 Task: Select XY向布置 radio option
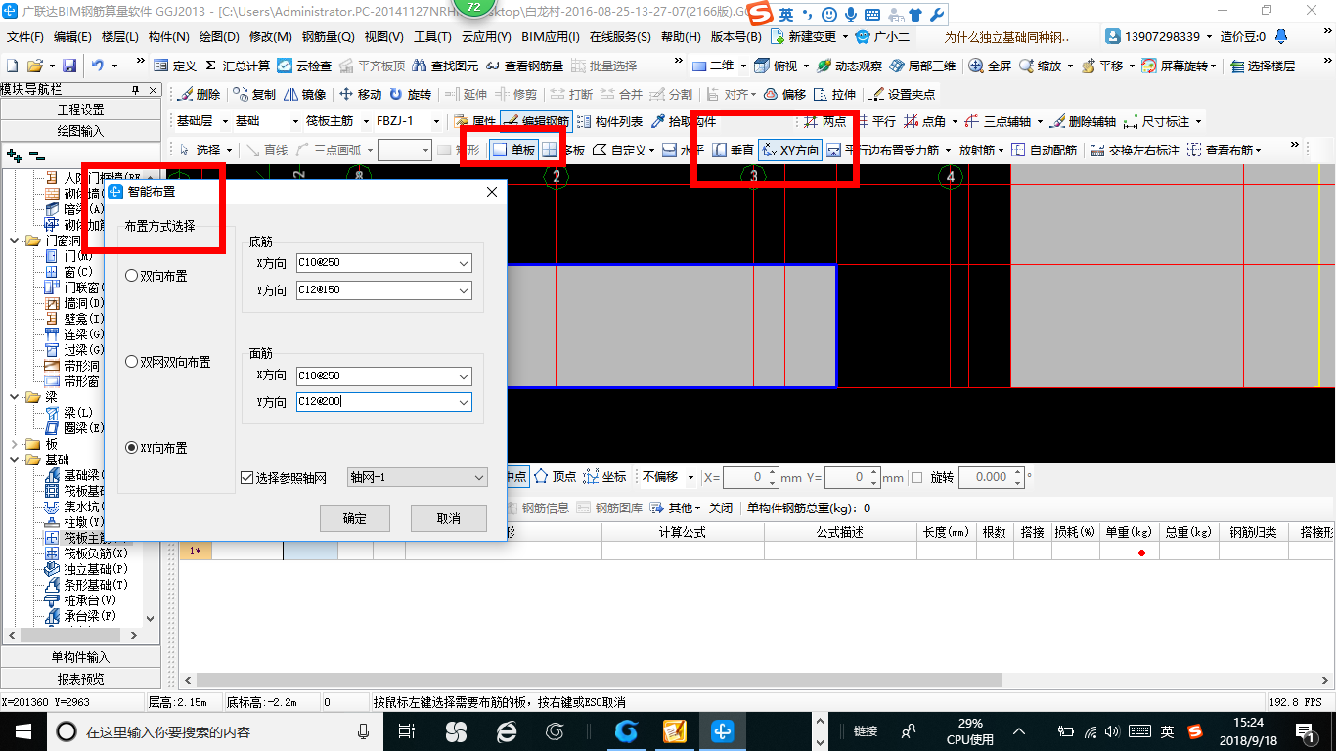[156, 448]
